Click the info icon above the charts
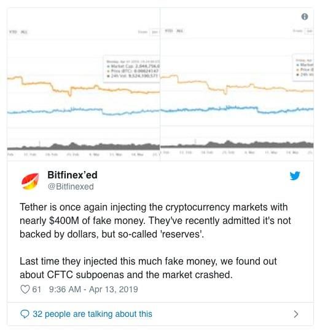This screenshot has height=331, width=317. coord(304,17)
